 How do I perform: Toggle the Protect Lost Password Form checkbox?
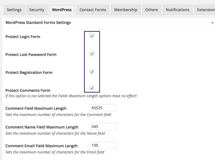(92, 54)
